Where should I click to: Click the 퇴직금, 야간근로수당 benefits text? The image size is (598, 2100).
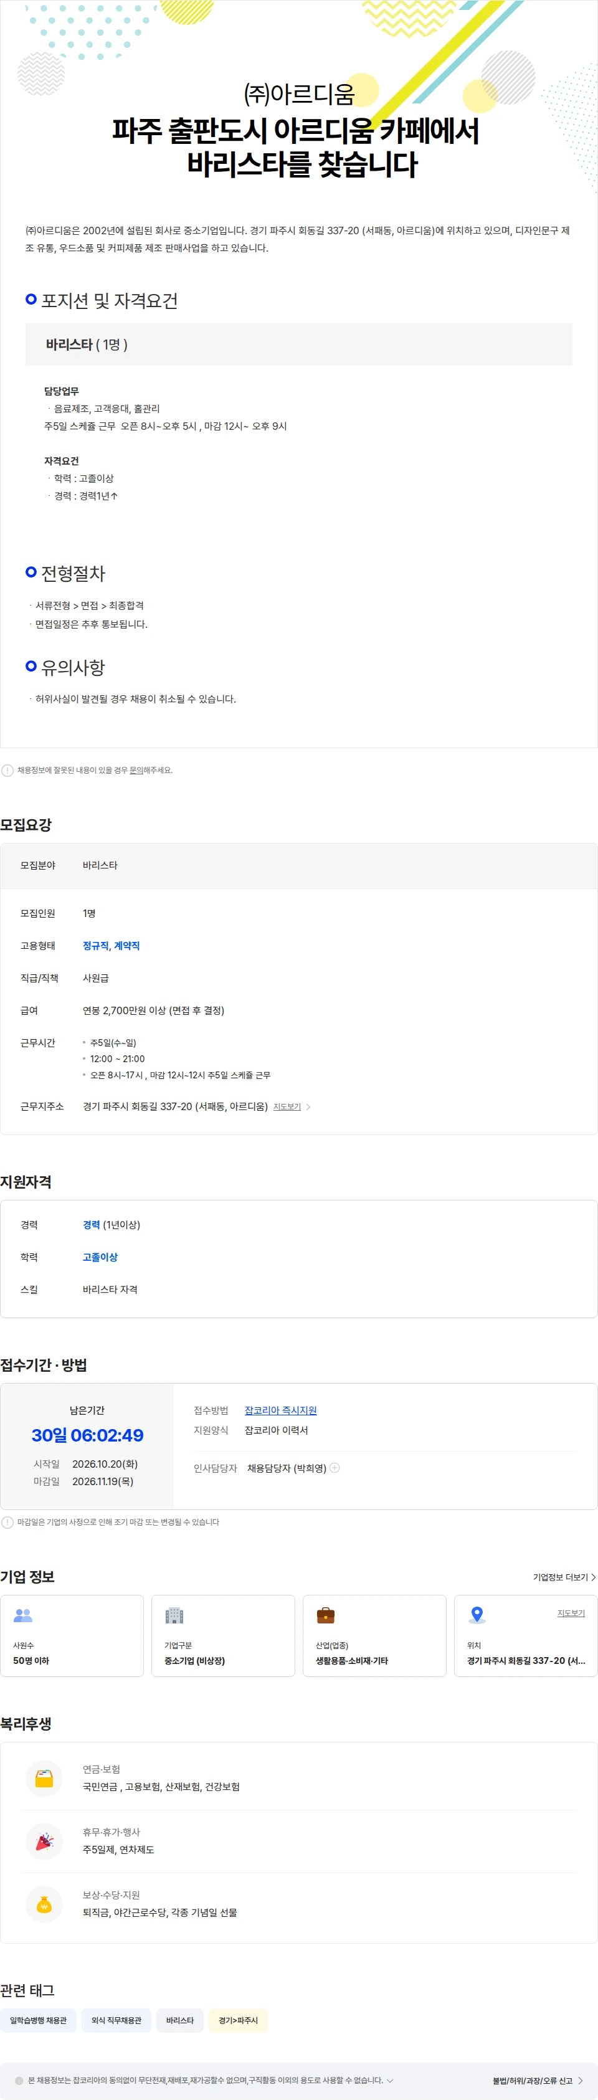click(x=159, y=1912)
